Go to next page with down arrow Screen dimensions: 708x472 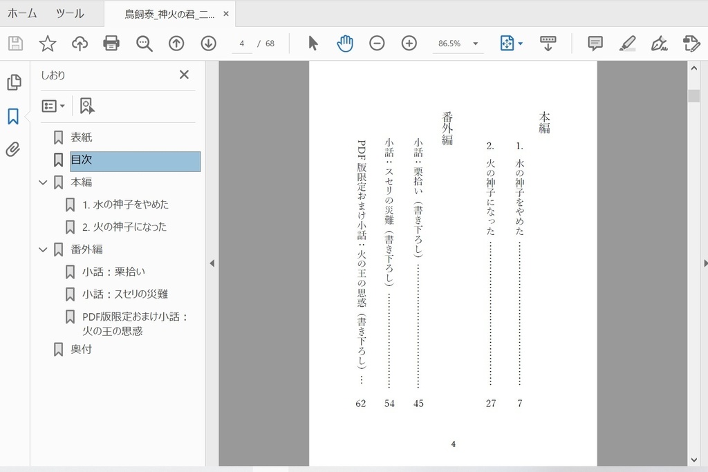pos(207,43)
